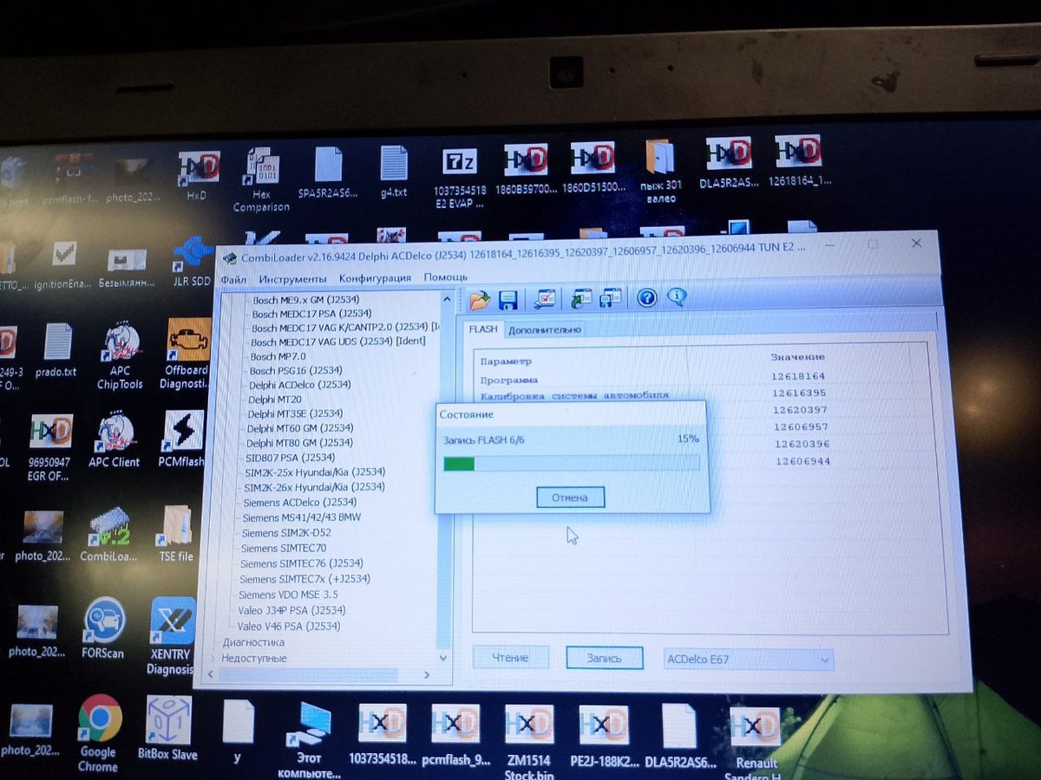Click the module tree scrollbar up arrow
Image resolution: width=1041 pixels, height=780 pixels.
click(x=448, y=299)
